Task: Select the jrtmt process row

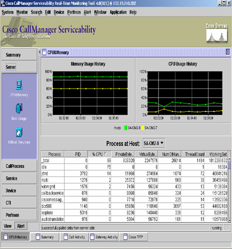Action: [134, 174]
